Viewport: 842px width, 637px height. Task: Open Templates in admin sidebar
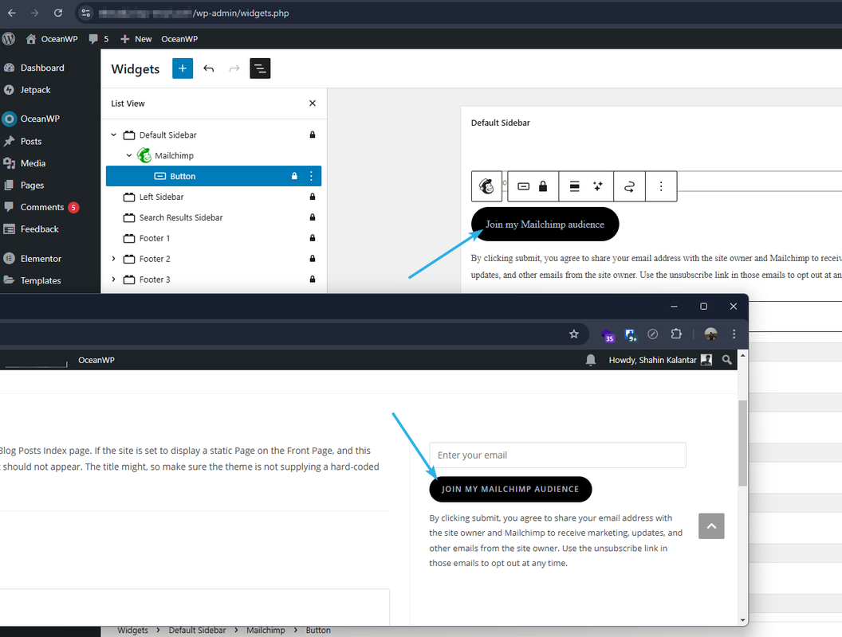coord(41,280)
